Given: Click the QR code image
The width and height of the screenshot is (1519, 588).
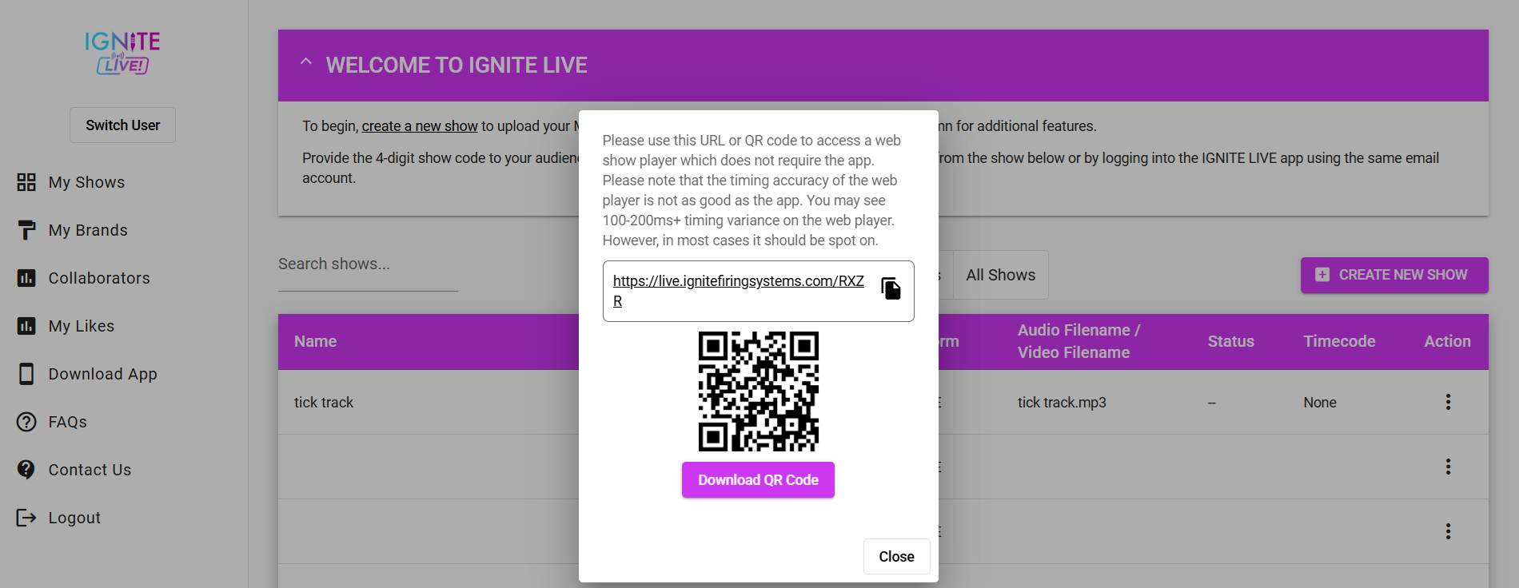Looking at the screenshot, I should tap(758, 391).
